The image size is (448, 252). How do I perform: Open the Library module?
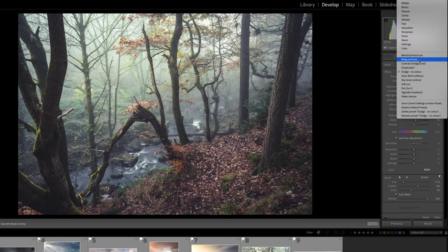tap(307, 4)
